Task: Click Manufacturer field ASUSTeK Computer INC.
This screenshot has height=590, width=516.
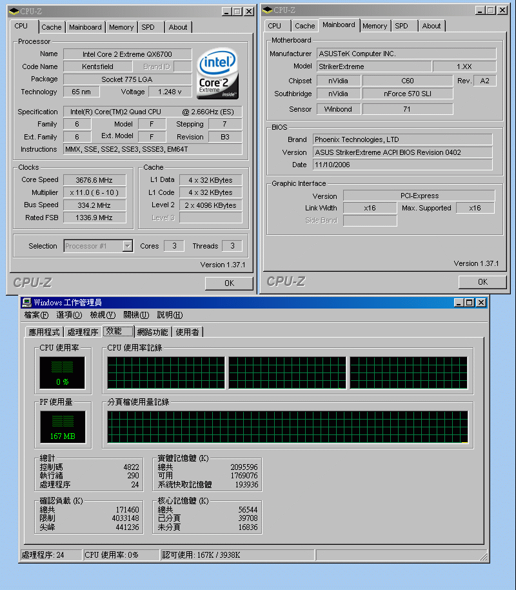Action: [x=406, y=54]
